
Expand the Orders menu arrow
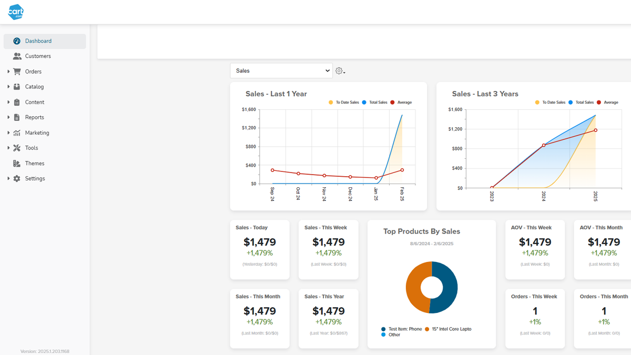[x=8, y=72]
